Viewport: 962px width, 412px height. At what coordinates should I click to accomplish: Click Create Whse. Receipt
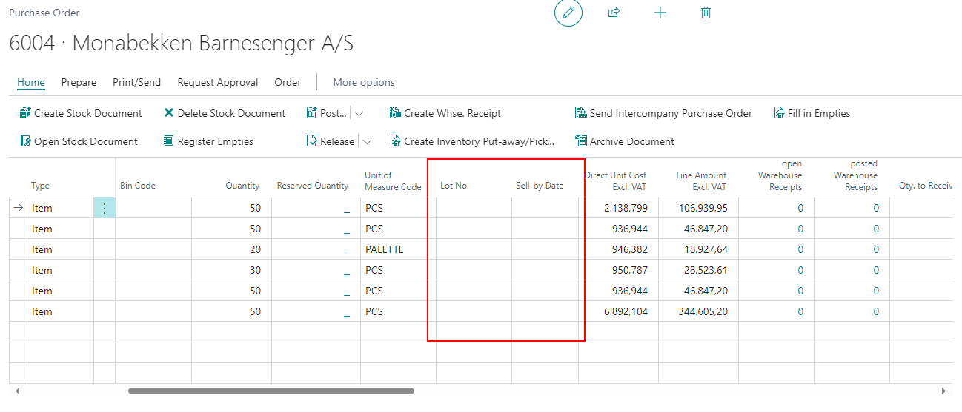(x=445, y=113)
